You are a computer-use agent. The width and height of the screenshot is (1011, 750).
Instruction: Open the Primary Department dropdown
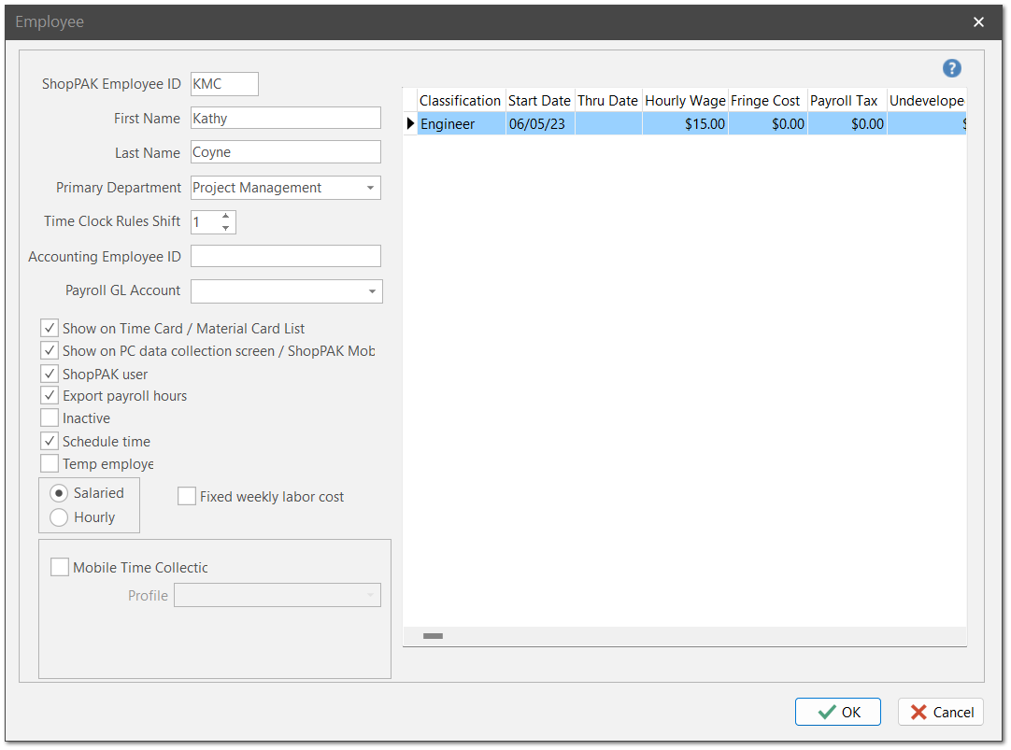coord(371,188)
